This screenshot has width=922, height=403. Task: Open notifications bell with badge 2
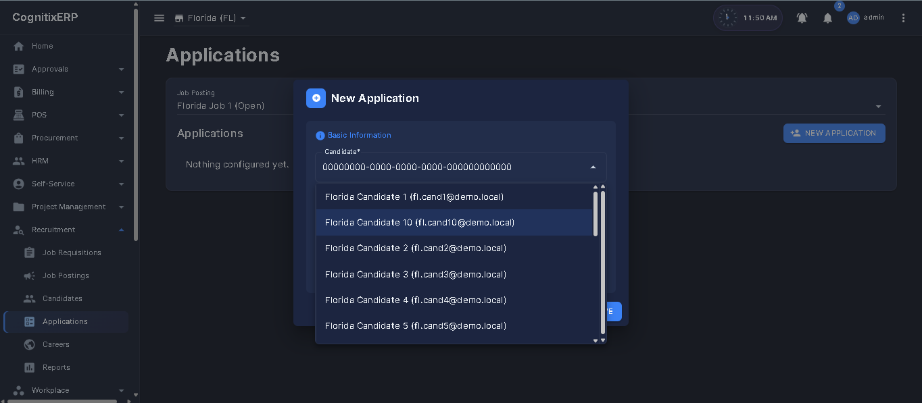(x=827, y=18)
